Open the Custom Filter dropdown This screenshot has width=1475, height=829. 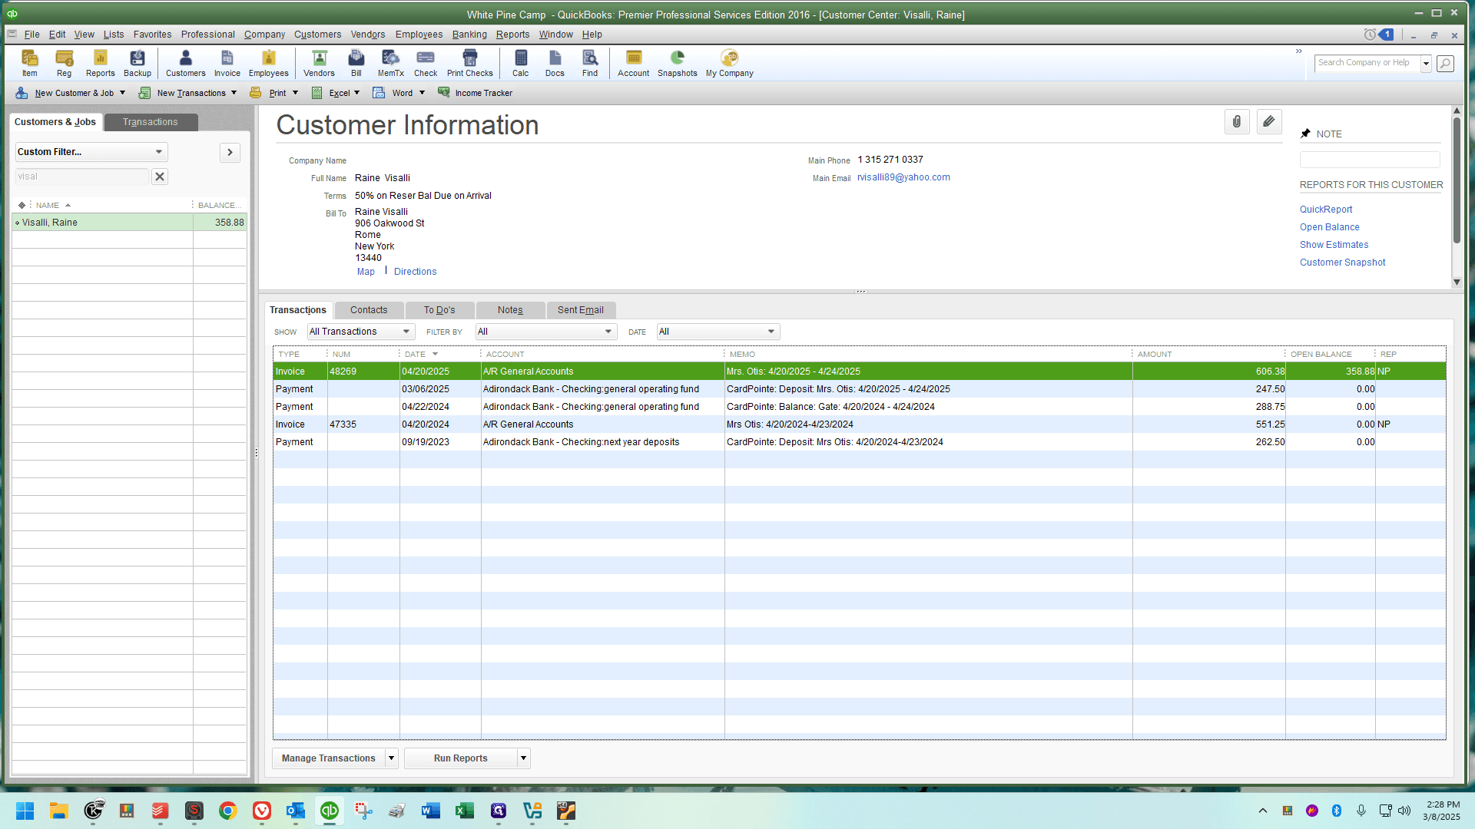pos(91,152)
